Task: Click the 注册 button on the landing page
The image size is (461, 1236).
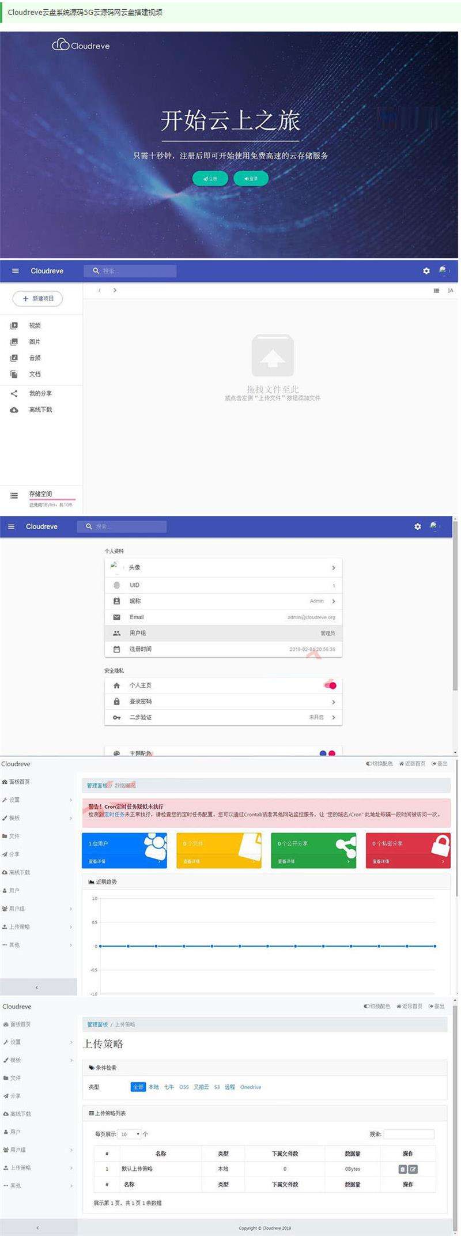Action: (x=210, y=179)
